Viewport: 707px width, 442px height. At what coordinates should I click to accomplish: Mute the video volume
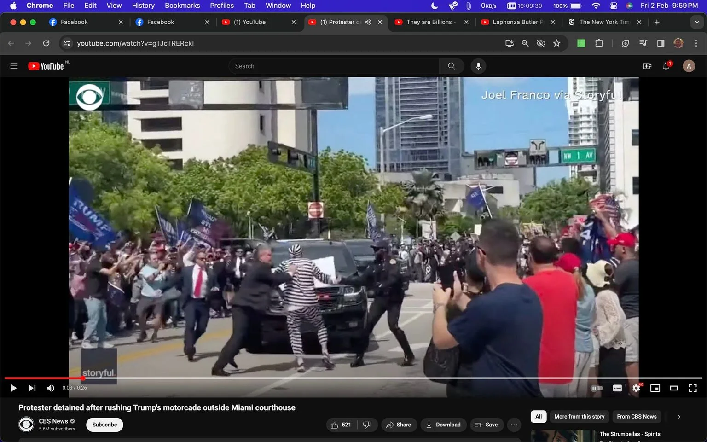click(51, 388)
